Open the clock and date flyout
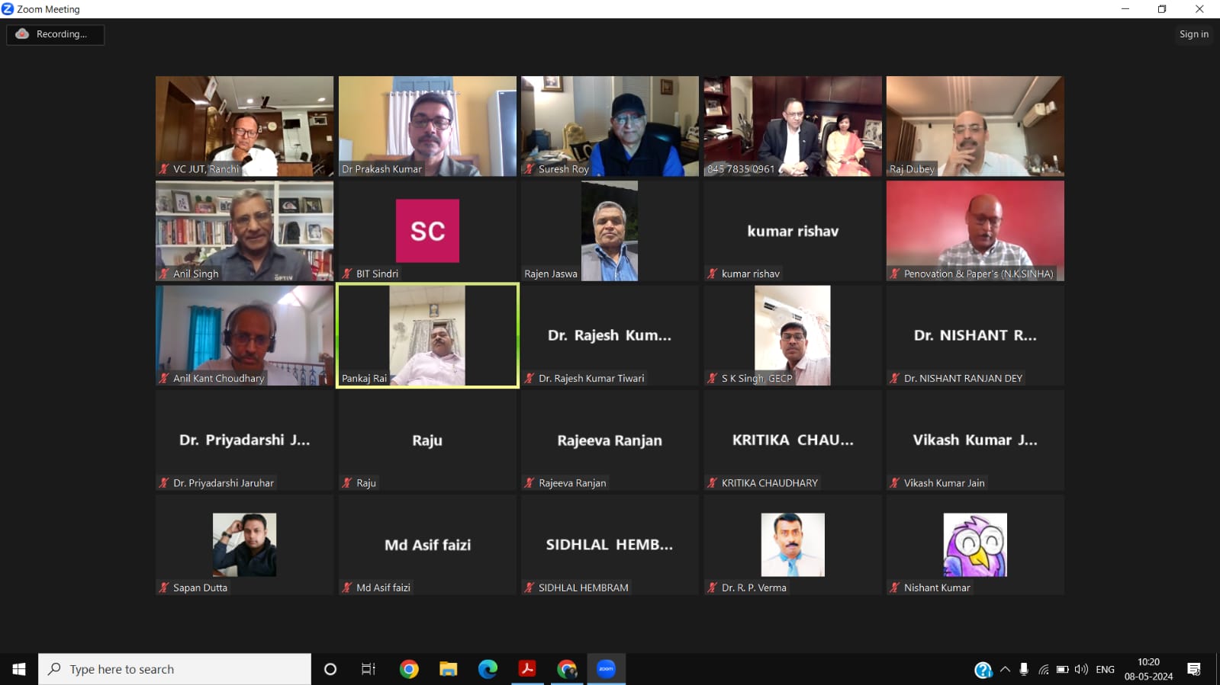Image resolution: width=1220 pixels, height=685 pixels. pyautogui.click(x=1148, y=669)
